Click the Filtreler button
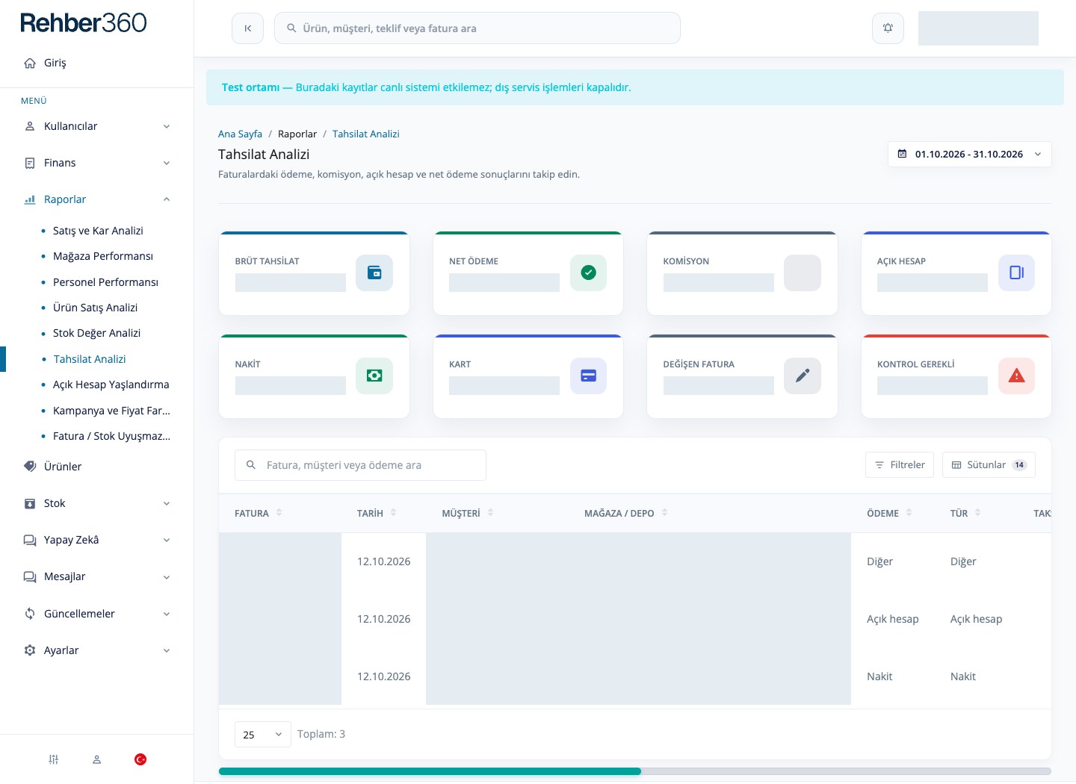This screenshot has width=1076, height=784. (x=900, y=464)
